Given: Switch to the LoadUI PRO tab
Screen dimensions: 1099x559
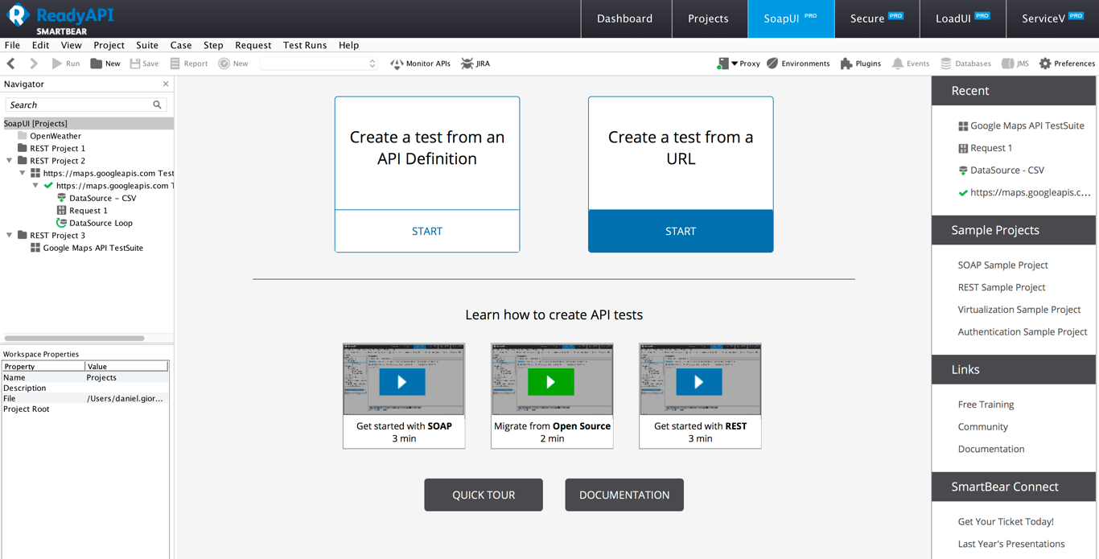Looking at the screenshot, I should click(x=962, y=18).
